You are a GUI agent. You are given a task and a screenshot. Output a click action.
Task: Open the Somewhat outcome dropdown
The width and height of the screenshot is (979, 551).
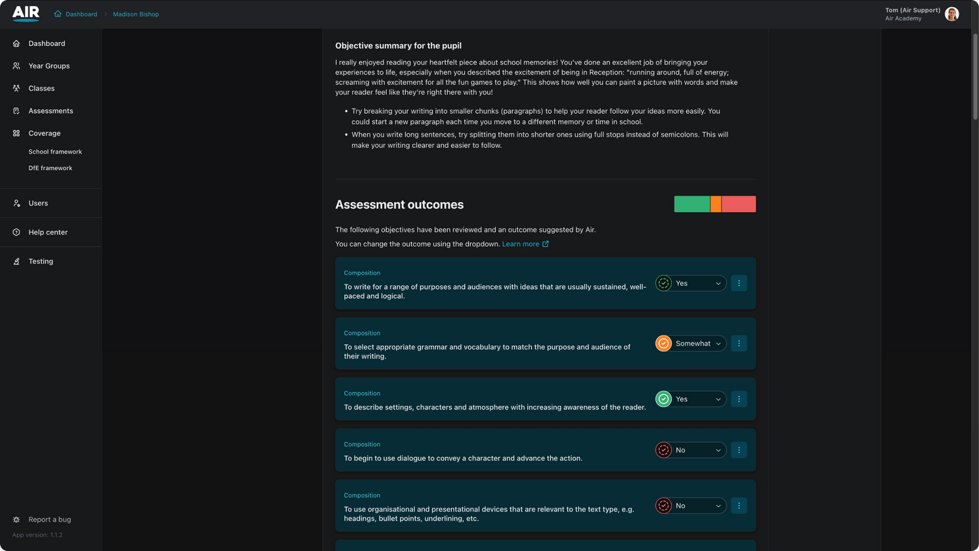tap(691, 343)
